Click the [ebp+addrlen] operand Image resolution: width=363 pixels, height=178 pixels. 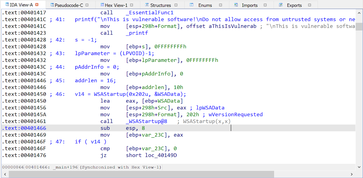tap(146, 87)
